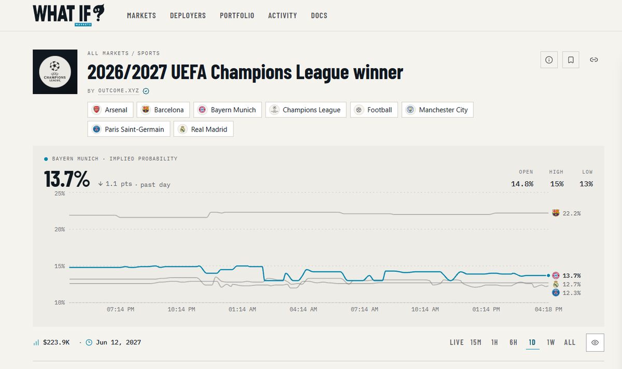Screen dimensions: 622x369
Task: Select the Manchester City tag
Action: click(437, 110)
